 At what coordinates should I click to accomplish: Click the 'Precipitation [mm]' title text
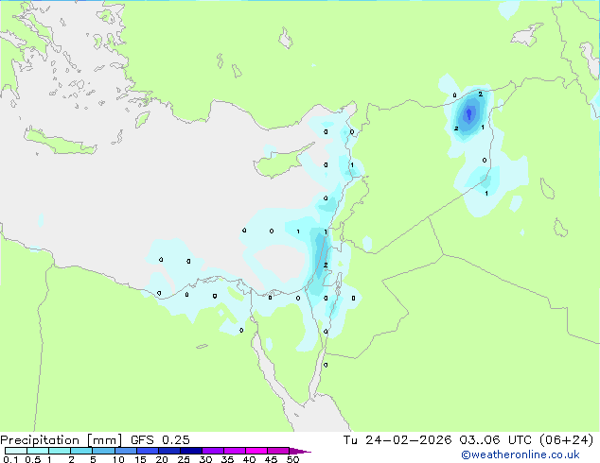pyautogui.click(x=61, y=440)
